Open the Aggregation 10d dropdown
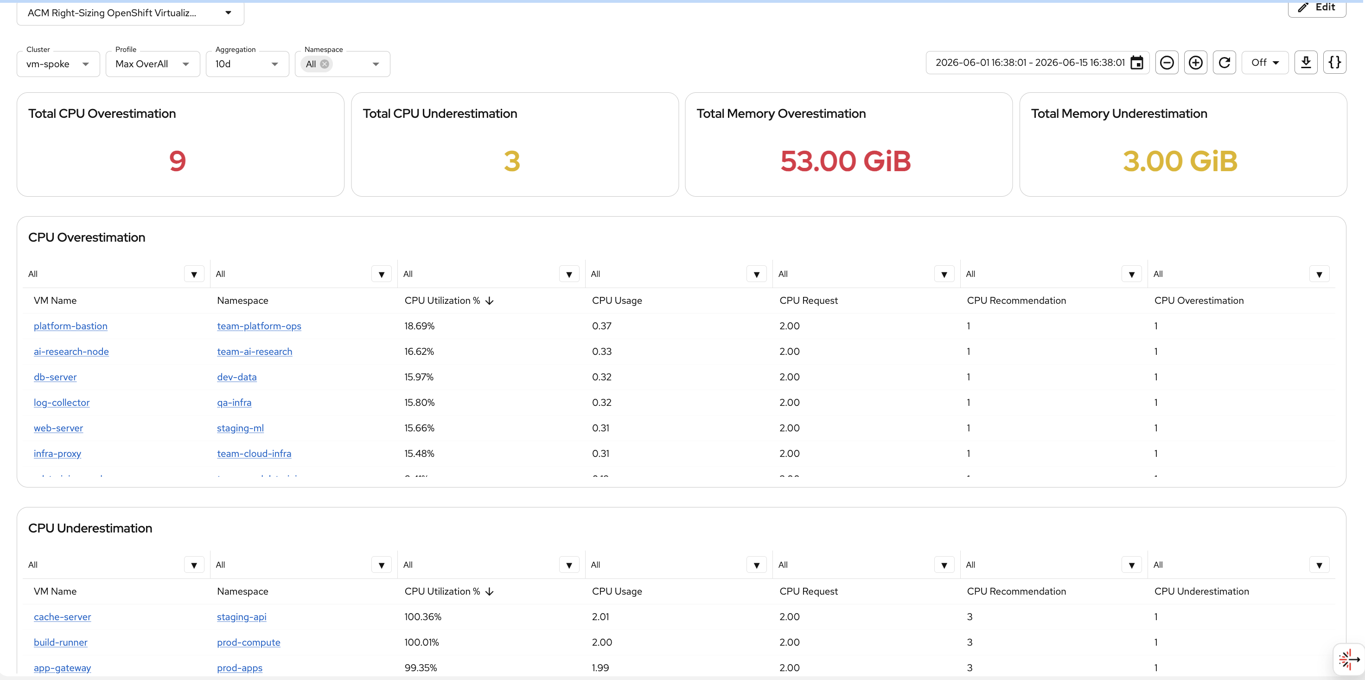Screen dimensions: 1365x680 (x=247, y=64)
